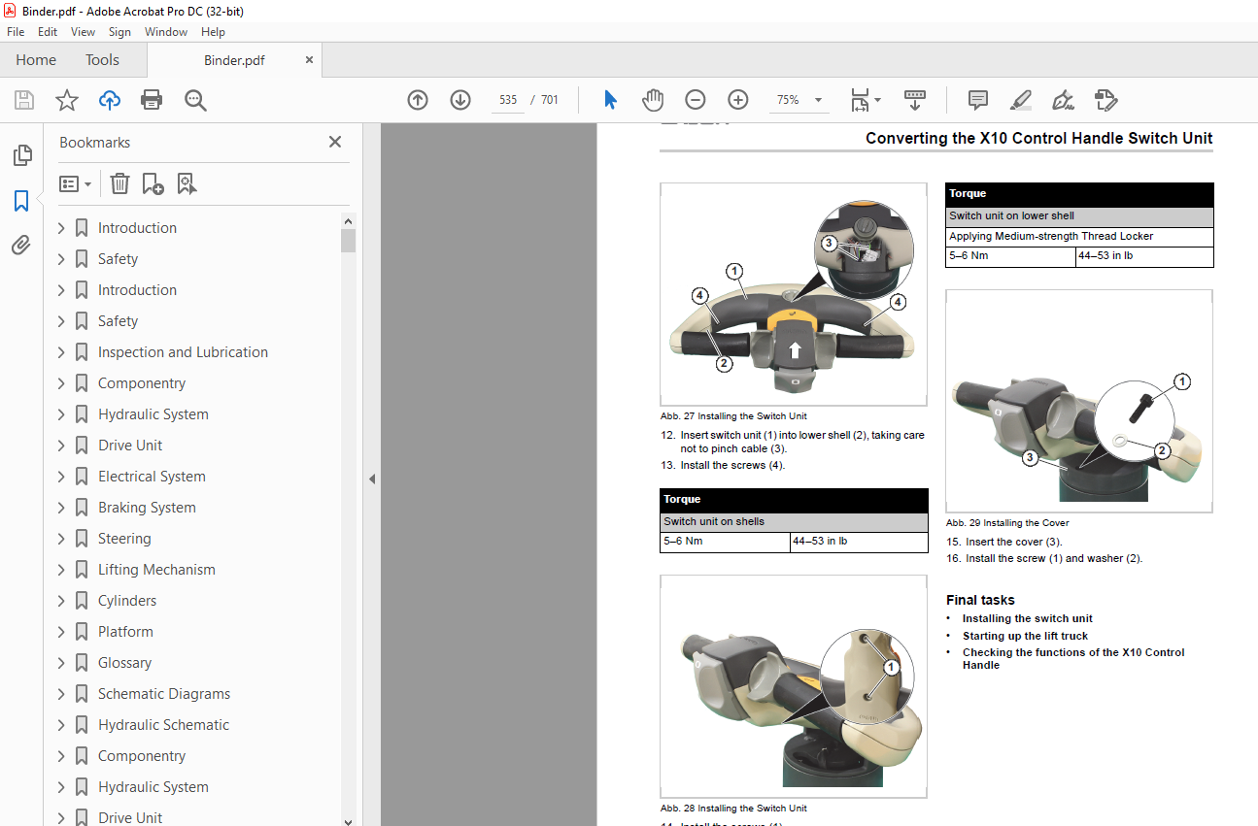Open the View menu

coord(83,32)
